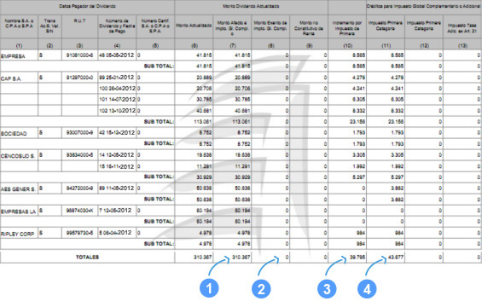
Task: Click the R.U.T cell of RIPLEY CORP
Action: 80,233
